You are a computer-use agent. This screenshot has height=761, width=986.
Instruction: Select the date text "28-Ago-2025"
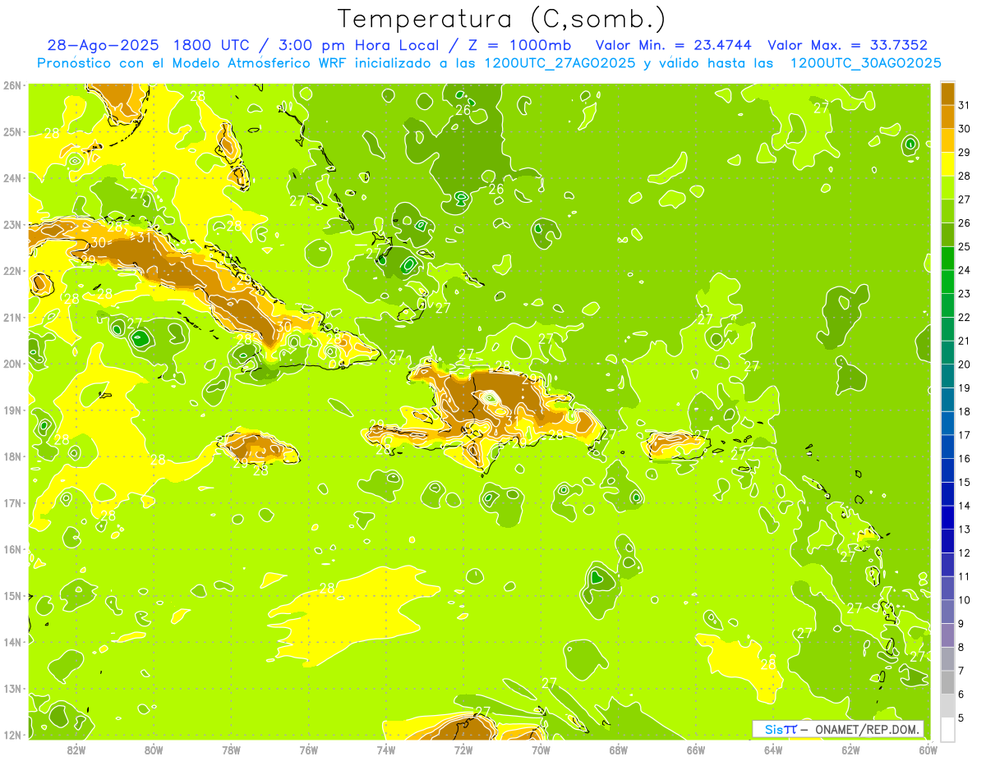tap(103, 45)
